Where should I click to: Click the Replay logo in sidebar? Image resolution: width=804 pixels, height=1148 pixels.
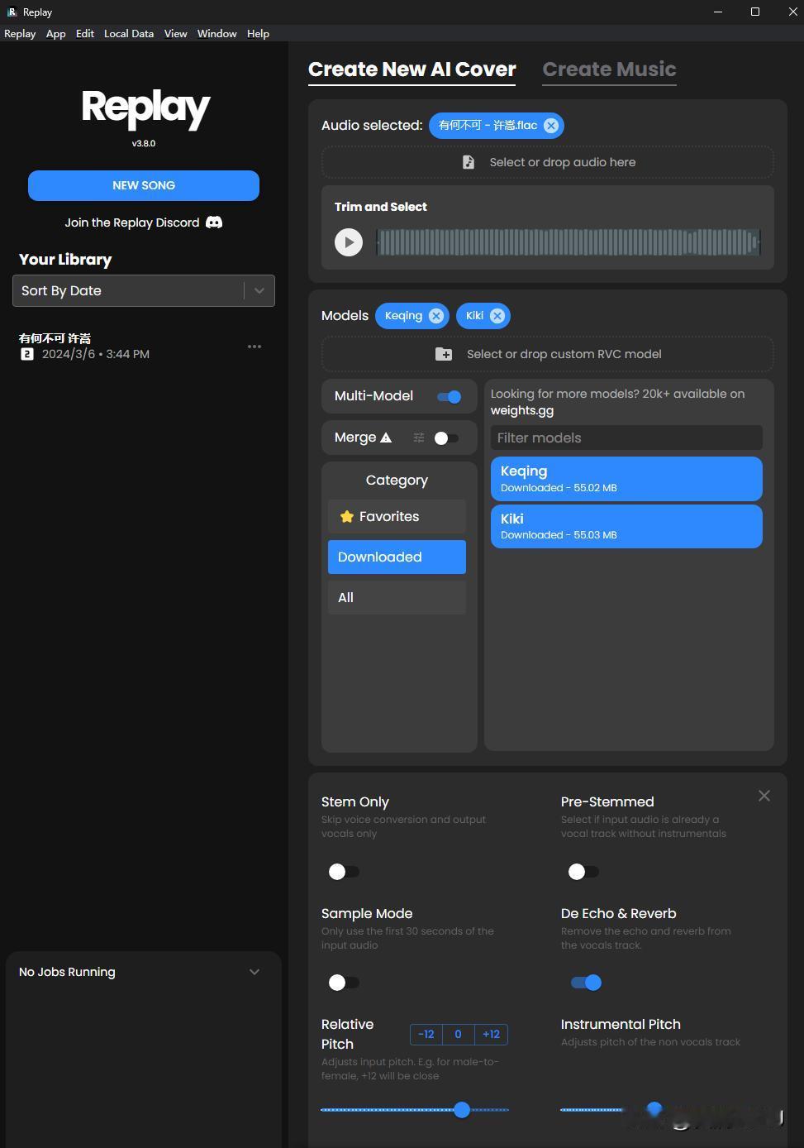(x=145, y=109)
